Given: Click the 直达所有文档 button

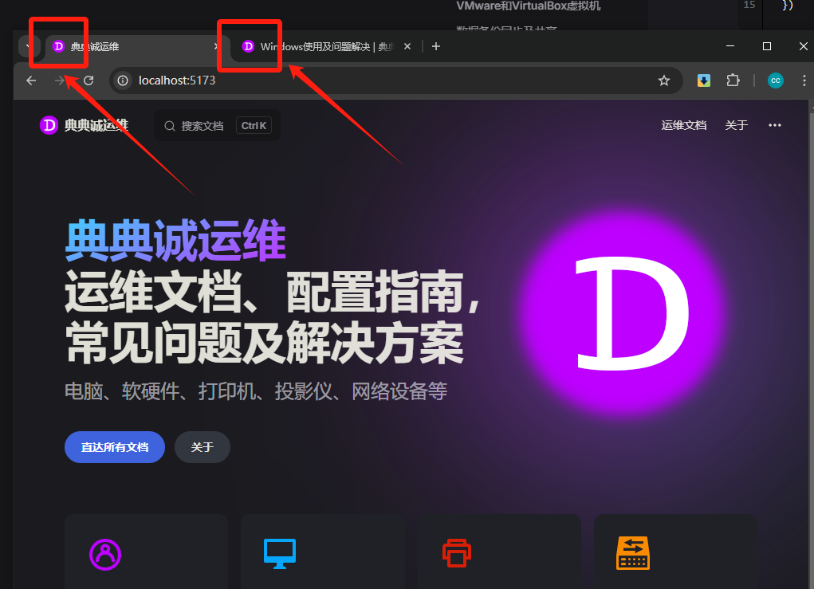Looking at the screenshot, I should click(x=115, y=447).
